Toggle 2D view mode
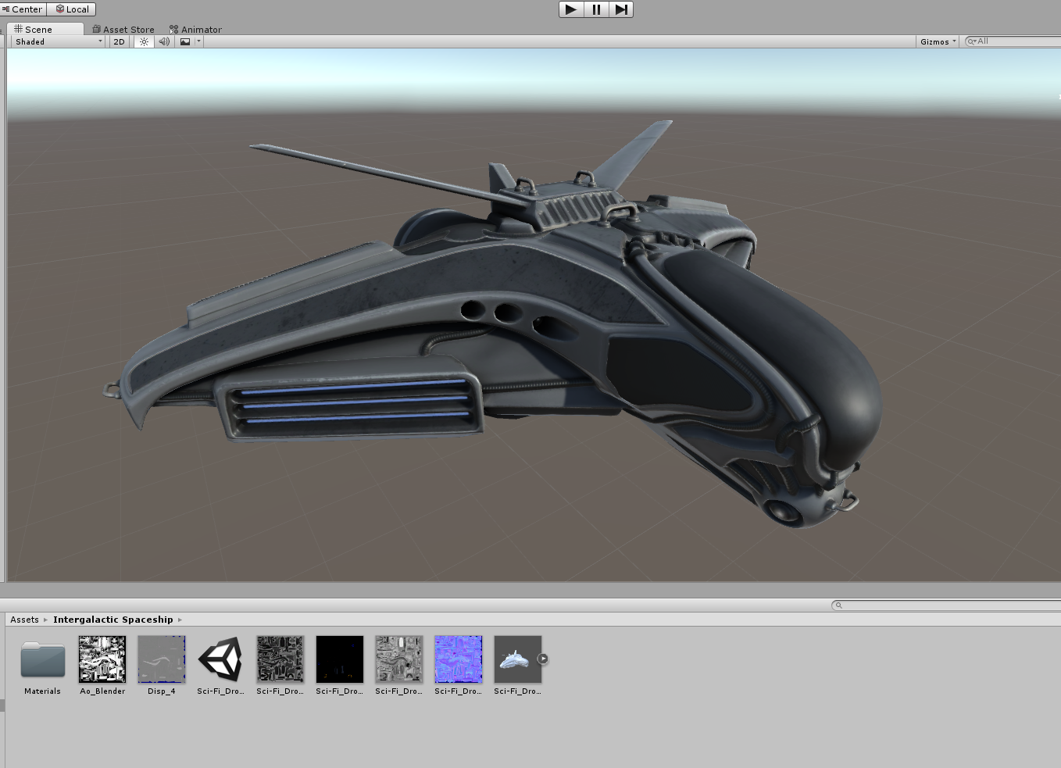 point(118,41)
